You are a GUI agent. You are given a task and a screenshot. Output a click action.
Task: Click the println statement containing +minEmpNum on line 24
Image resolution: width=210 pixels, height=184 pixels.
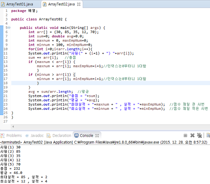(97, 109)
